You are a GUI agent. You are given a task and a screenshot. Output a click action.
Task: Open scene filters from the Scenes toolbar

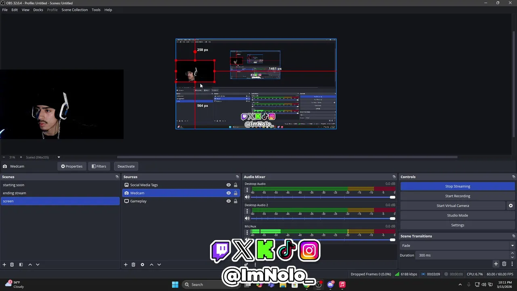[21, 265]
